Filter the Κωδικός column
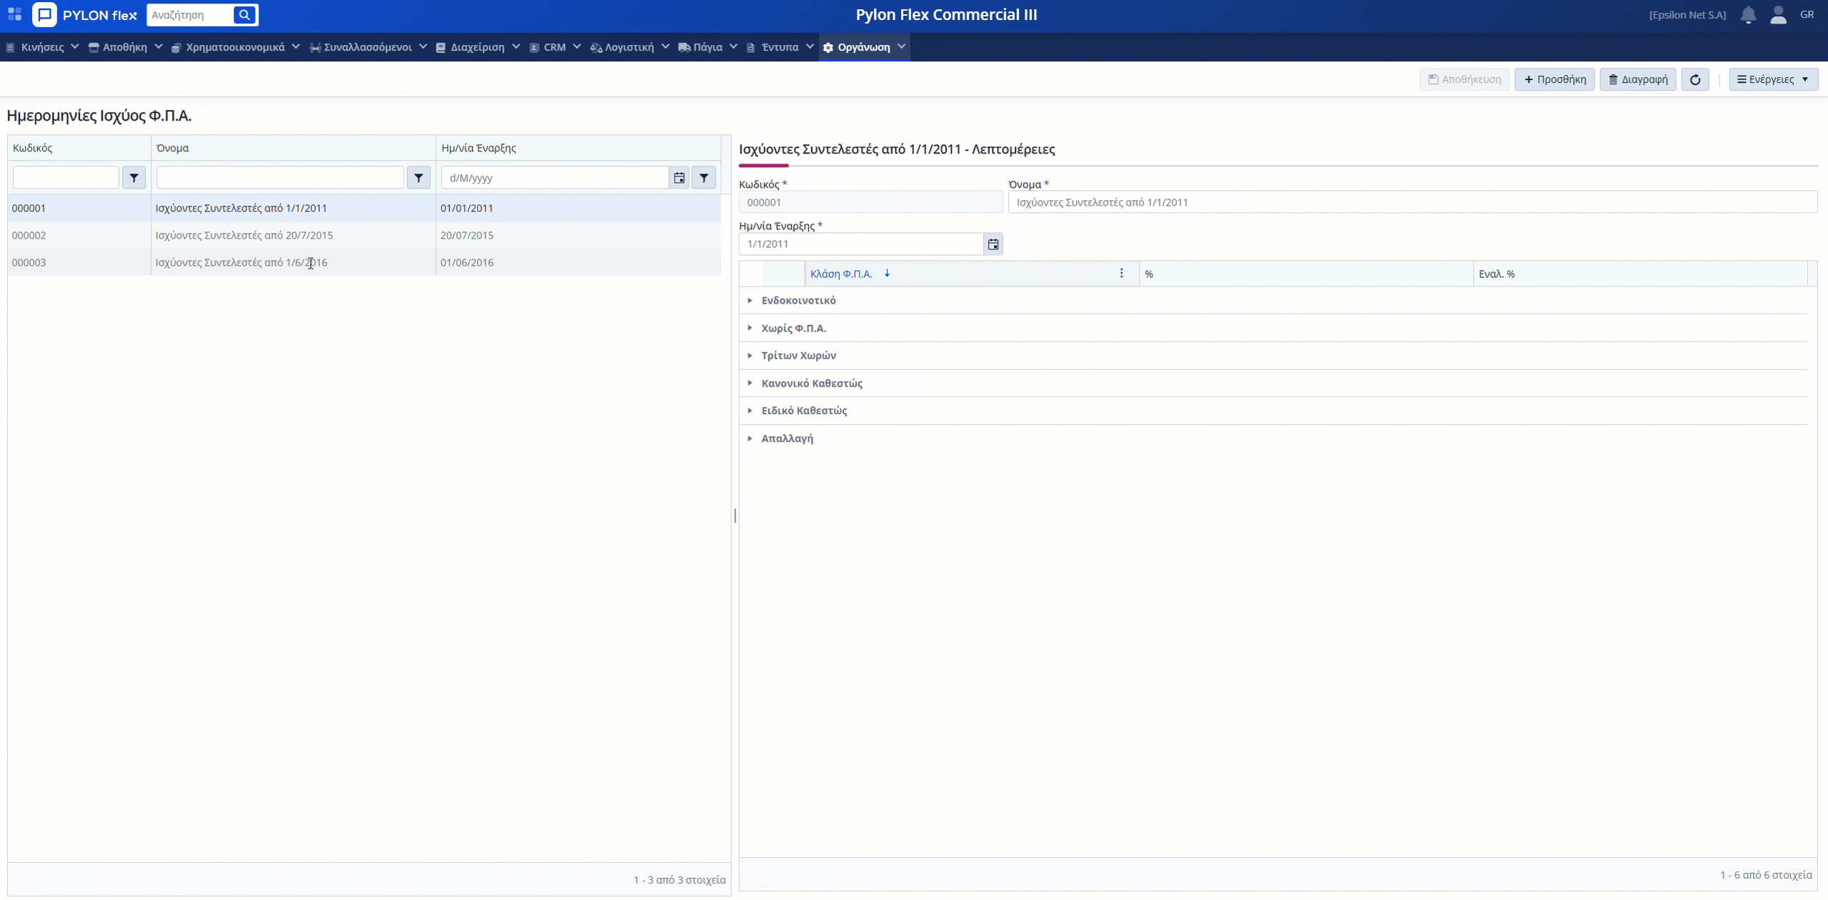This screenshot has height=900, width=1828. pyautogui.click(x=134, y=178)
